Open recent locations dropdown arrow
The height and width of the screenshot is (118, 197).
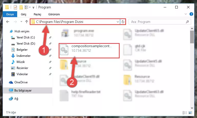click(21, 22)
